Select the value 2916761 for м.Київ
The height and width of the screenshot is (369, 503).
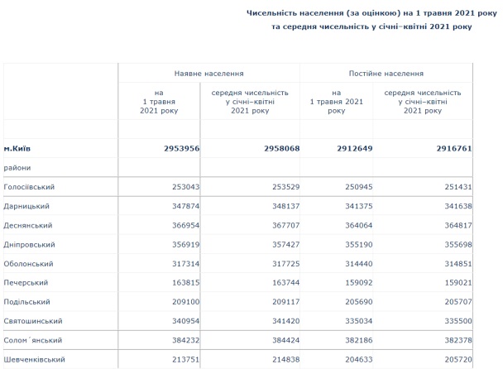pos(454,149)
